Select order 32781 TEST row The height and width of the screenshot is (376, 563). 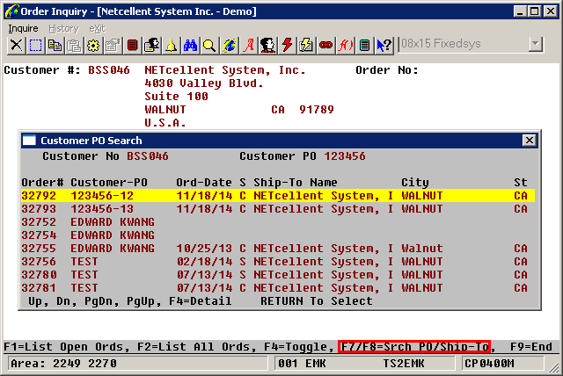point(278,288)
